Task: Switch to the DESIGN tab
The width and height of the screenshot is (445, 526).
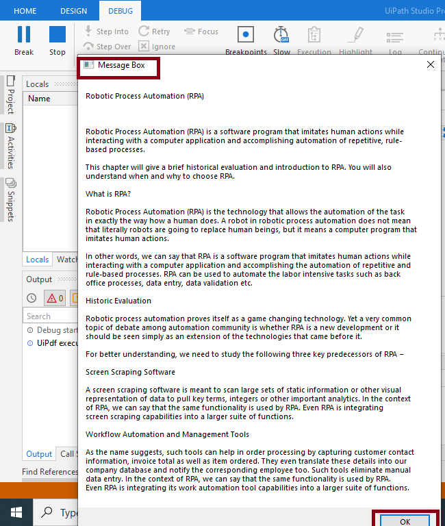Action: pyautogui.click(x=73, y=11)
